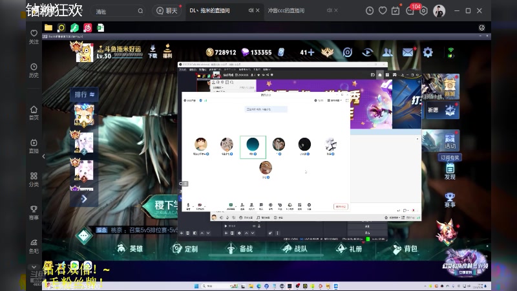
Task: Open 商城 shop in game
Action: pos(450,87)
